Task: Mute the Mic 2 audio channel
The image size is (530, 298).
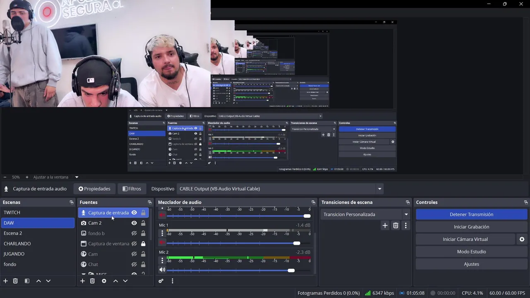Action: pos(162,270)
